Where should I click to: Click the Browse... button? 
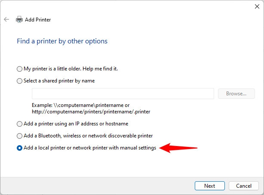pos(236,94)
